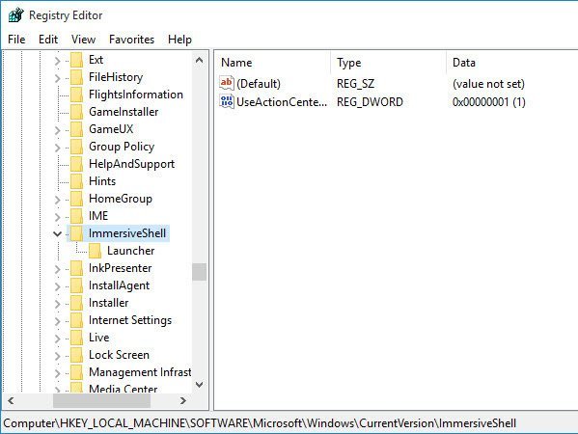Open the File menu
Viewport: 578px width, 434px height.
click(16, 39)
